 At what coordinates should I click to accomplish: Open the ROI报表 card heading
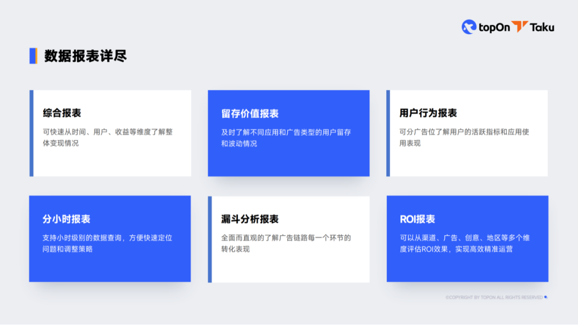417,219
